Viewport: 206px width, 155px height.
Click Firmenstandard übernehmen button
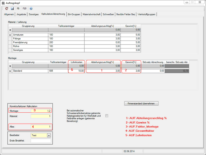141,103
